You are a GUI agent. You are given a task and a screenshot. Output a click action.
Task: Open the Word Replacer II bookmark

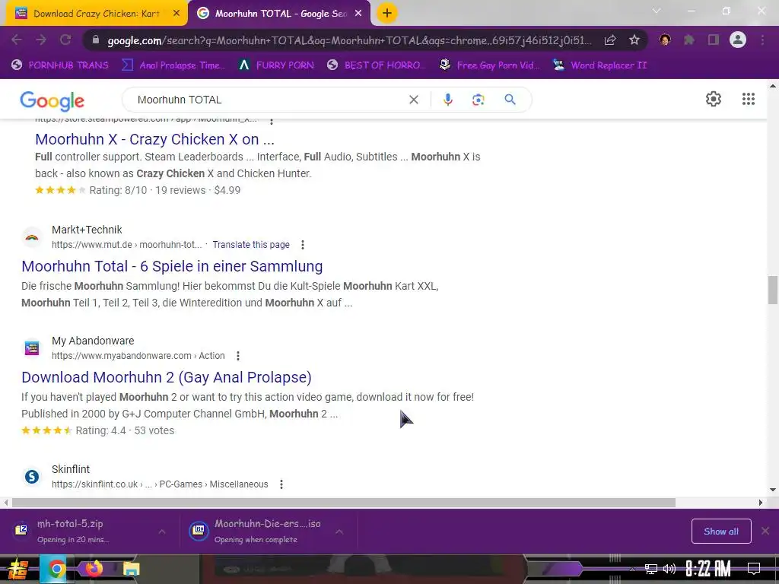599,65
